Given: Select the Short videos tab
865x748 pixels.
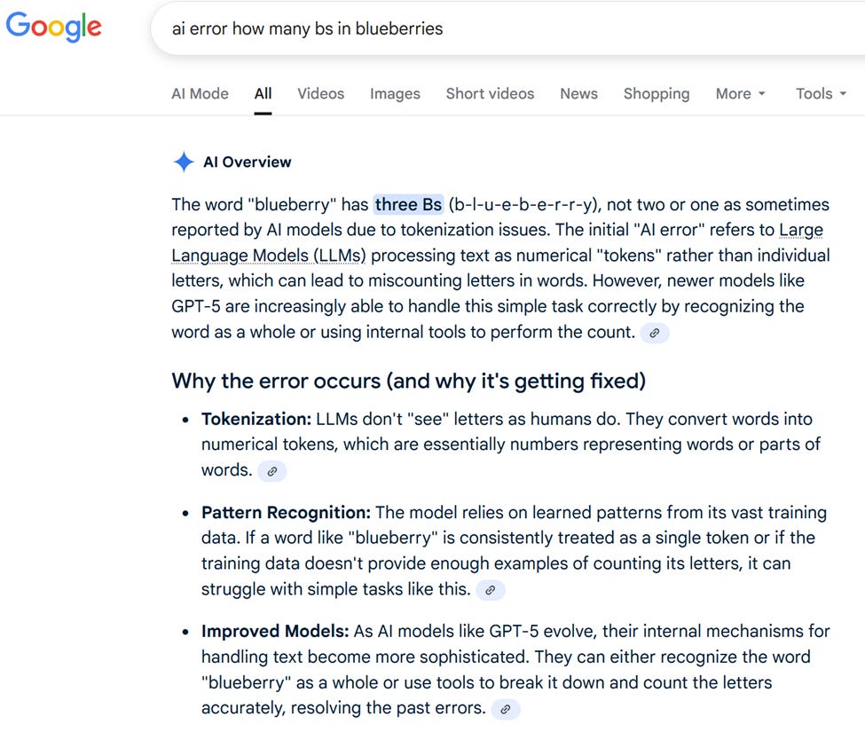Looking at the screenshot, I should (x=489, y=93).
